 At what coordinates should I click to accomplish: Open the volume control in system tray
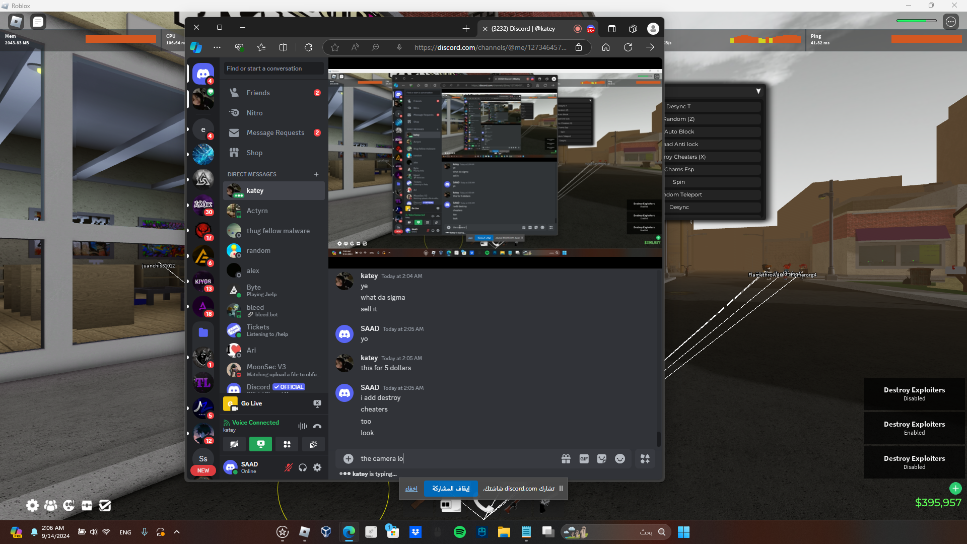point(94,532)
